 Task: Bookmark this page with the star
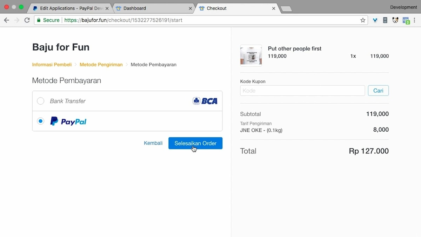(363, 20)
